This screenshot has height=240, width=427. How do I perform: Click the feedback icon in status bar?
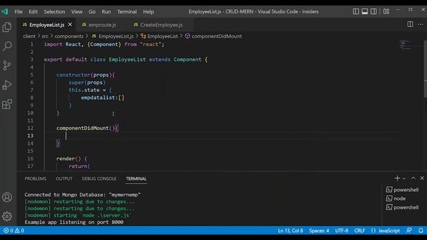pos(409,231)
